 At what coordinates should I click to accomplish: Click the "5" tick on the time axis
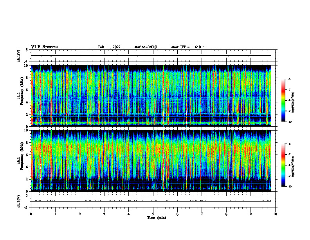pyautogui.click(x=153, y=214)
